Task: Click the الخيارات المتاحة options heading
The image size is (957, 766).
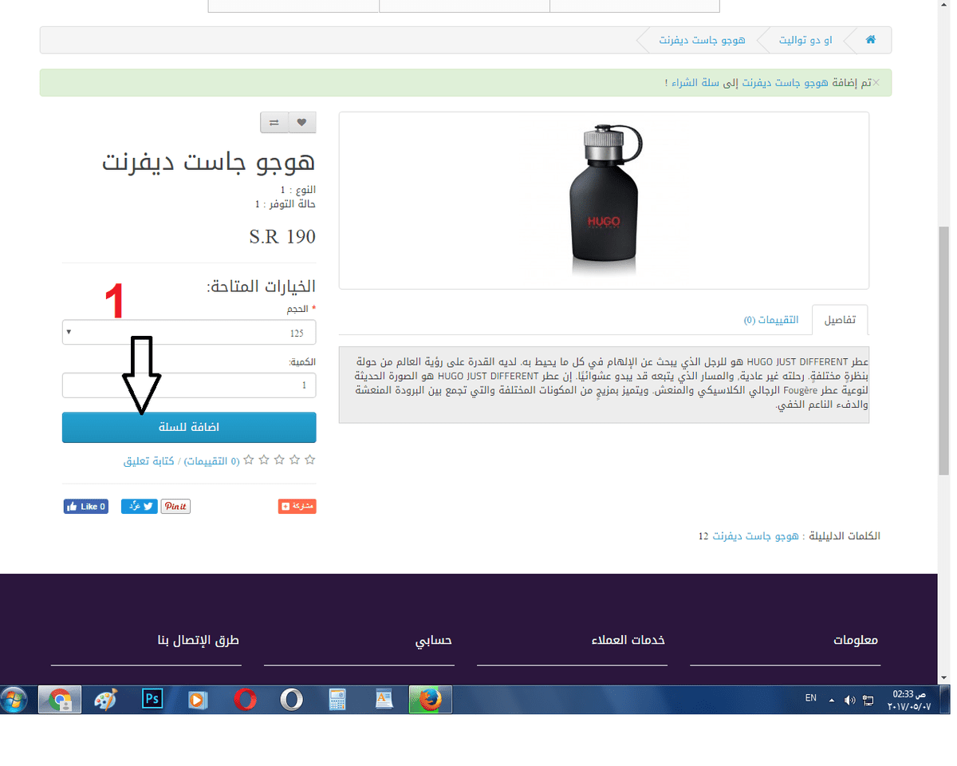Action: 262,286
